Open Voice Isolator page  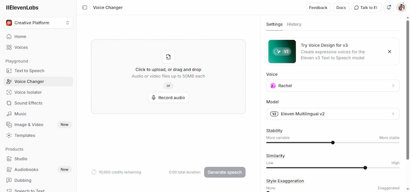[38, 92]
